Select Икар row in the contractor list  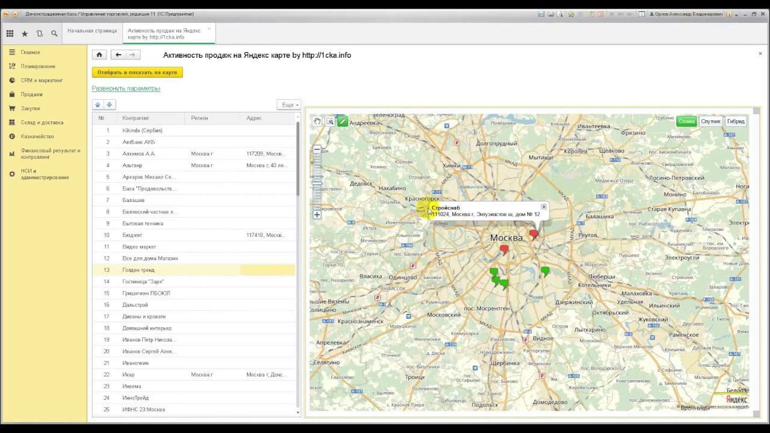click(x=128, y=375)
